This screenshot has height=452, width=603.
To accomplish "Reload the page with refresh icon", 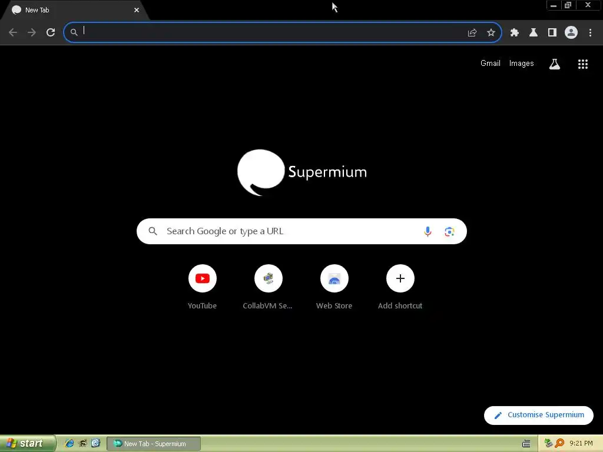I will point(51,32).
